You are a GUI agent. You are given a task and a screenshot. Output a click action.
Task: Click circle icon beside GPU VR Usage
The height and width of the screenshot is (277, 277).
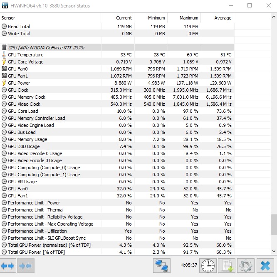[4, 182]
